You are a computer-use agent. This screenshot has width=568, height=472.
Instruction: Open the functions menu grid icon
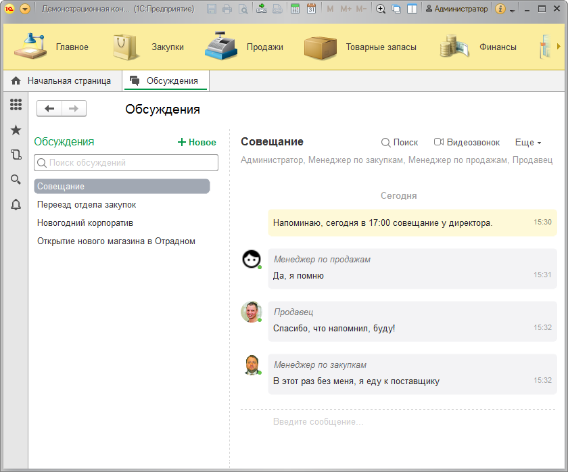16,105
